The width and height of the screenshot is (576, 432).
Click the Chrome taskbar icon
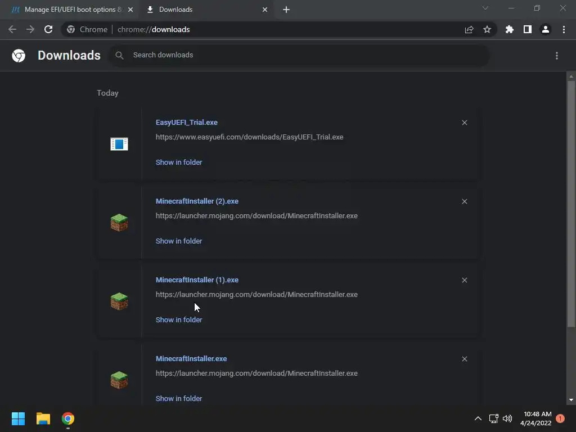coord(68,418)
